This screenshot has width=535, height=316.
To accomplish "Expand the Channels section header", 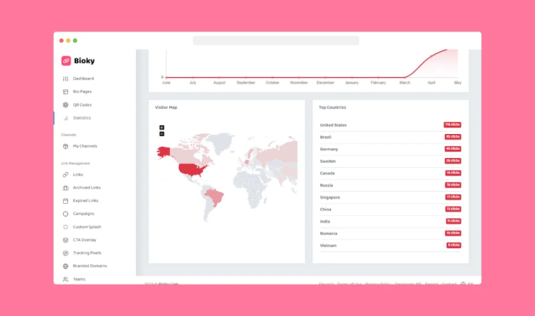I will tap(68, 135).
